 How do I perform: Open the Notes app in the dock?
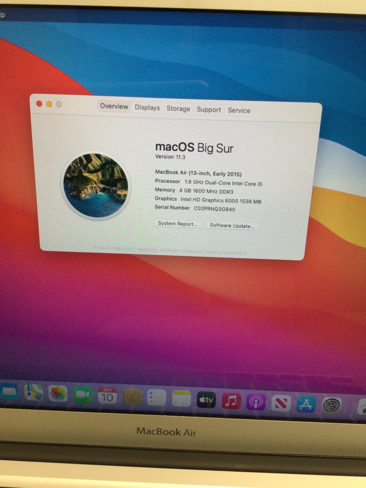[x=181, y=399]
